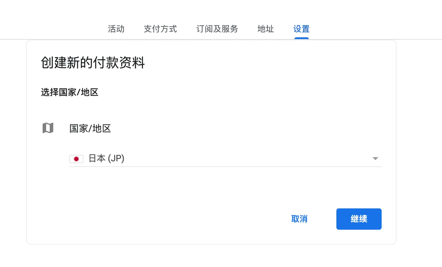Switch to the 活动 tab
The height and width of the screenshot is (267, 442).
116,29
